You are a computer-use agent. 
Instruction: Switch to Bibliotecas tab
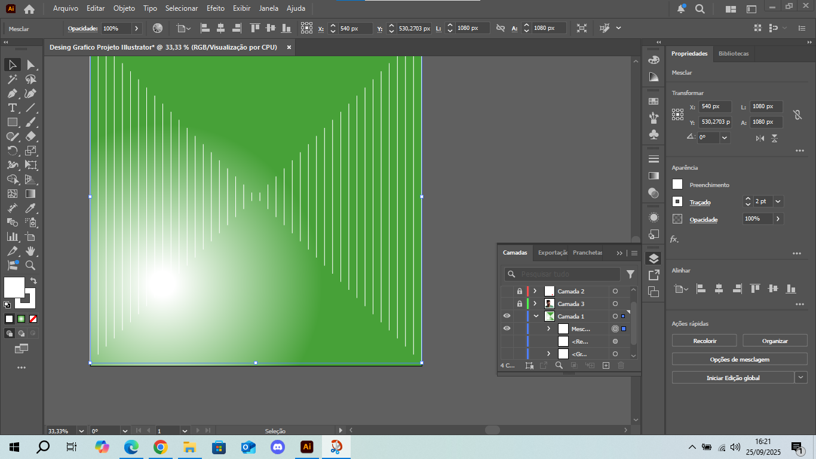click(x=734, y=53)
